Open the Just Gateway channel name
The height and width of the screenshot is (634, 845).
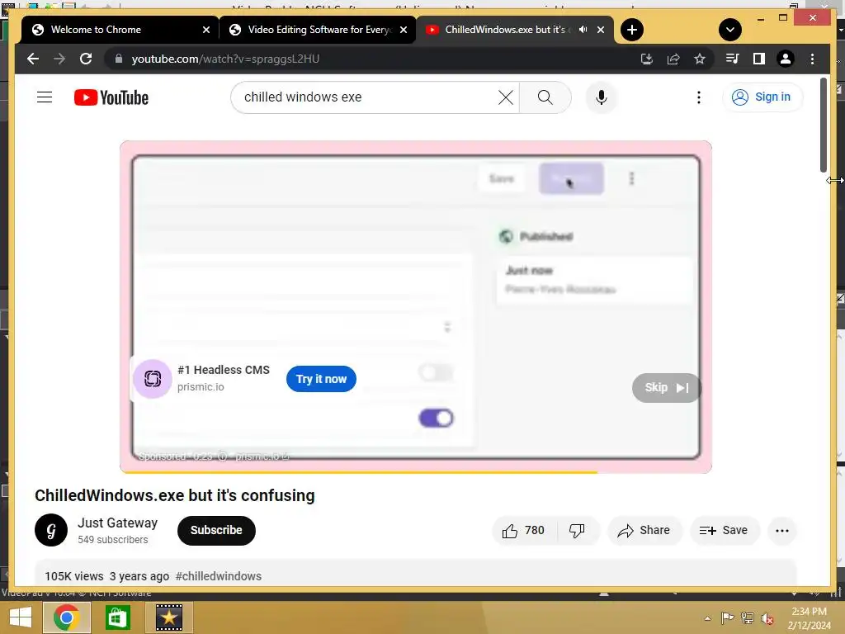(117, 523)
